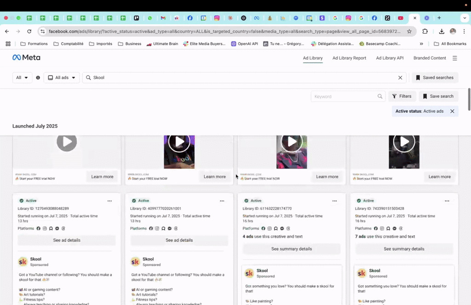Open three-dot menu for ad 4099777020261001

click(222, 201)
